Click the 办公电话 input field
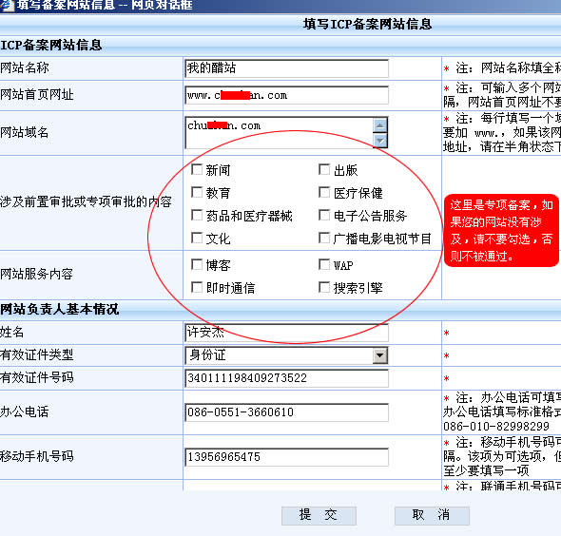Screen dimensions: 561x536 pos(286,412)
